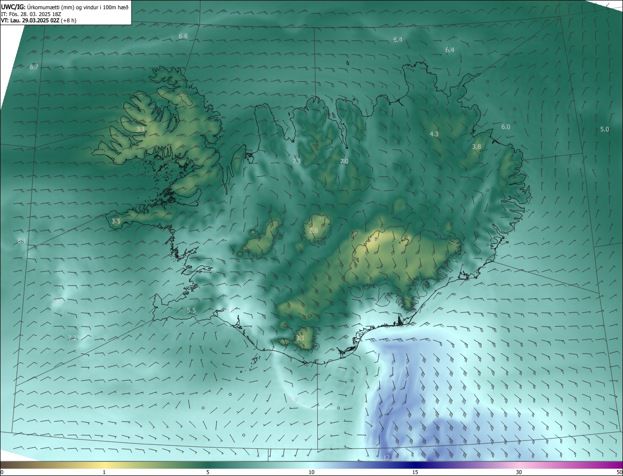Image resolution: width=623 pixels, height=476 pixels.
Task: Click the 12.8 value on the map
Action: (x=389, y=458)
